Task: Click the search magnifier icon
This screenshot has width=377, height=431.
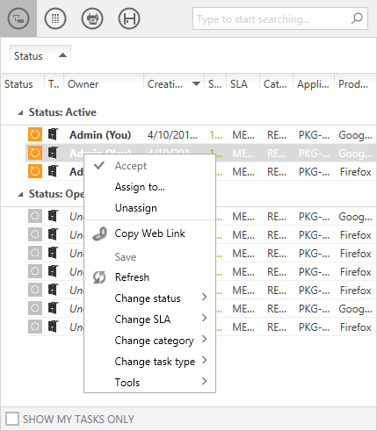Action: pyautogui.click(x=357, y=18)
